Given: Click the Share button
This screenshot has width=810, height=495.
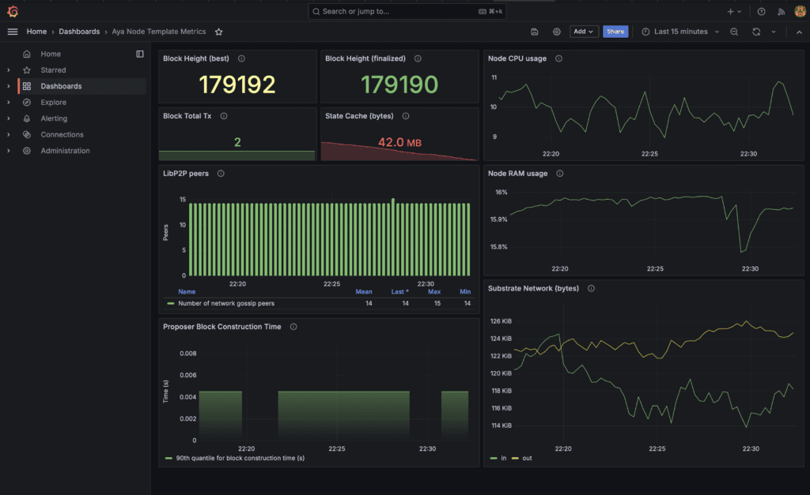Looking at the screenshot, I should click(x=615, y=32).
